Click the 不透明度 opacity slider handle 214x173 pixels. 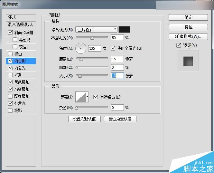(x=92, y=38)
